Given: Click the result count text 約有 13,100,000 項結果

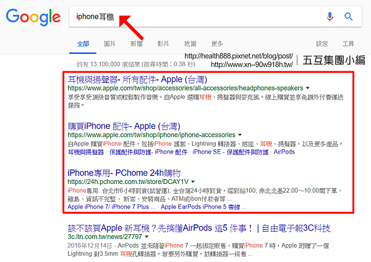Looking at the screenshot, I should click(x=136, y=64).
